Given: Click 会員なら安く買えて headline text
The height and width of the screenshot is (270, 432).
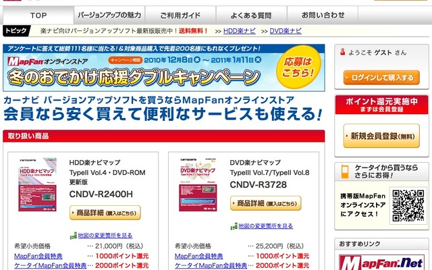Looking at the screenshot, I should (163, 114).
